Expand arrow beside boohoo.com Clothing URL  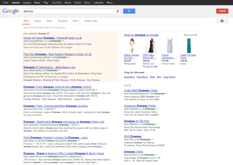click(55, 109)
